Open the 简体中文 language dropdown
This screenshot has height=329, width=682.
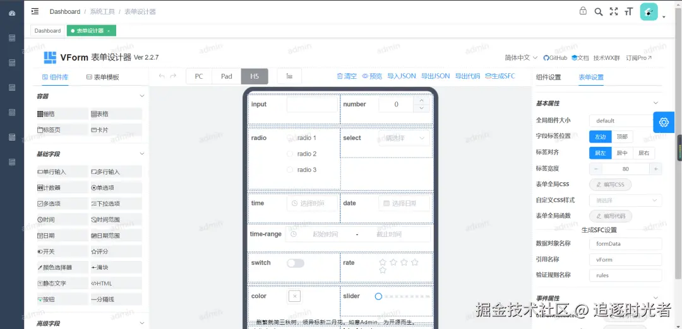click(x=521, y=58)
